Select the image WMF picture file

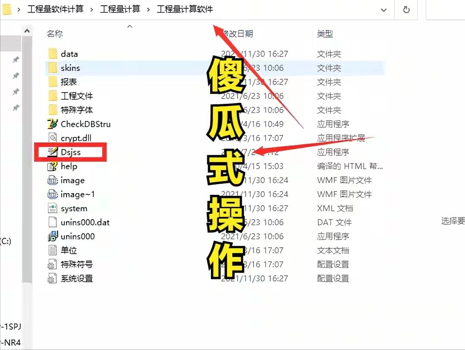pyautogui.click(x=71, y=180)
